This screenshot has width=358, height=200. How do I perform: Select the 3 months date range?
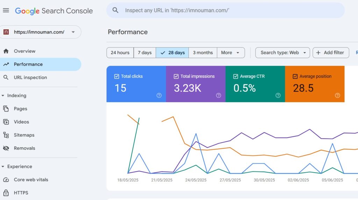[x=203, y=53]
